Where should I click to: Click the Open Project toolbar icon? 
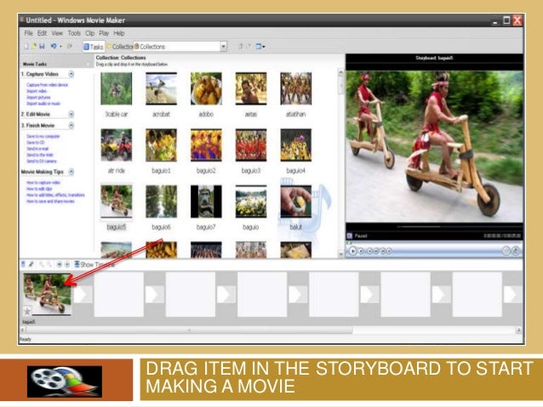click(x=34, y=47)
